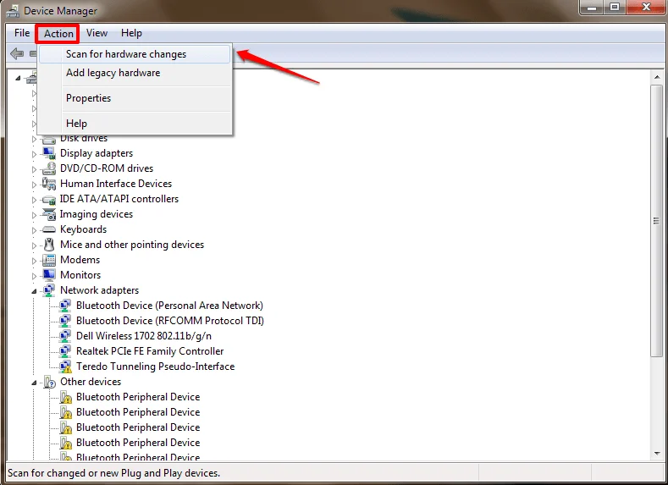Expand the Imaging devices node
This screenshot has width=668, height=485.
click(x=34, y=215)
